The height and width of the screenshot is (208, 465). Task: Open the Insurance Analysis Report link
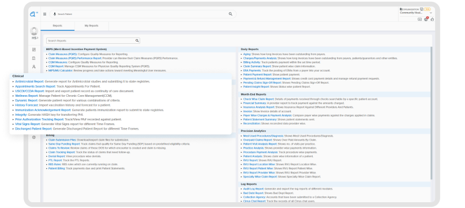pos(259,107)
